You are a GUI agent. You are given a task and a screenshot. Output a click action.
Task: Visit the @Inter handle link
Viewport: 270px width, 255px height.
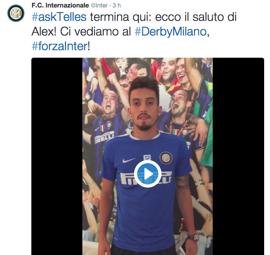click(99, 5)
